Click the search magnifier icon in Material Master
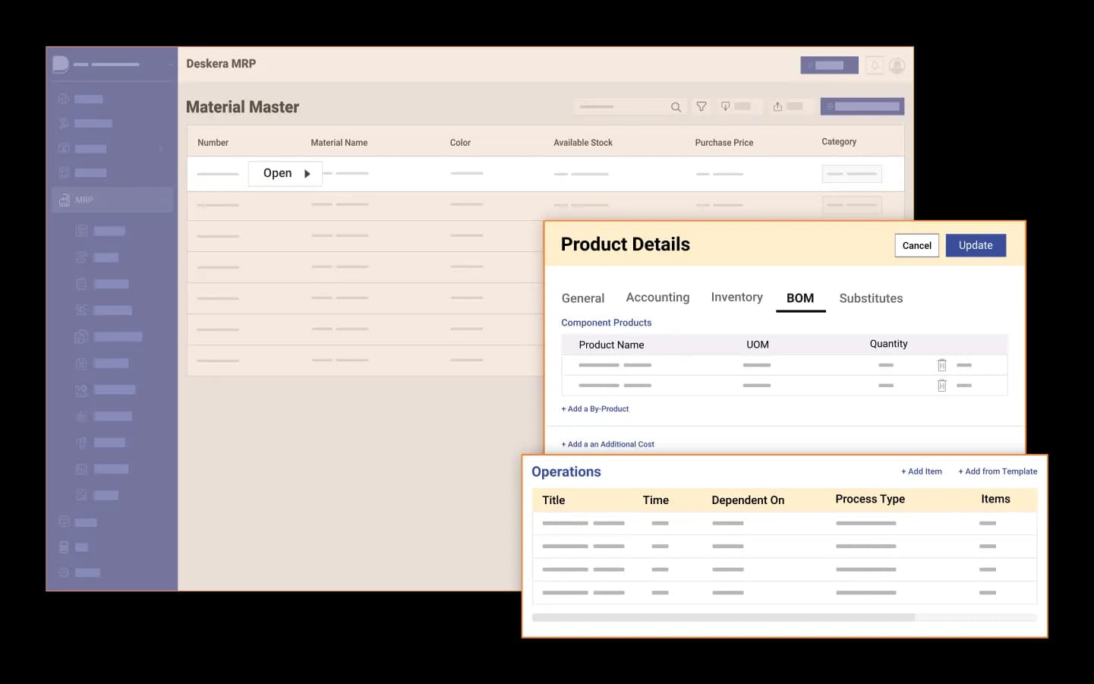 pyautogui.click(x=676, y=107)
